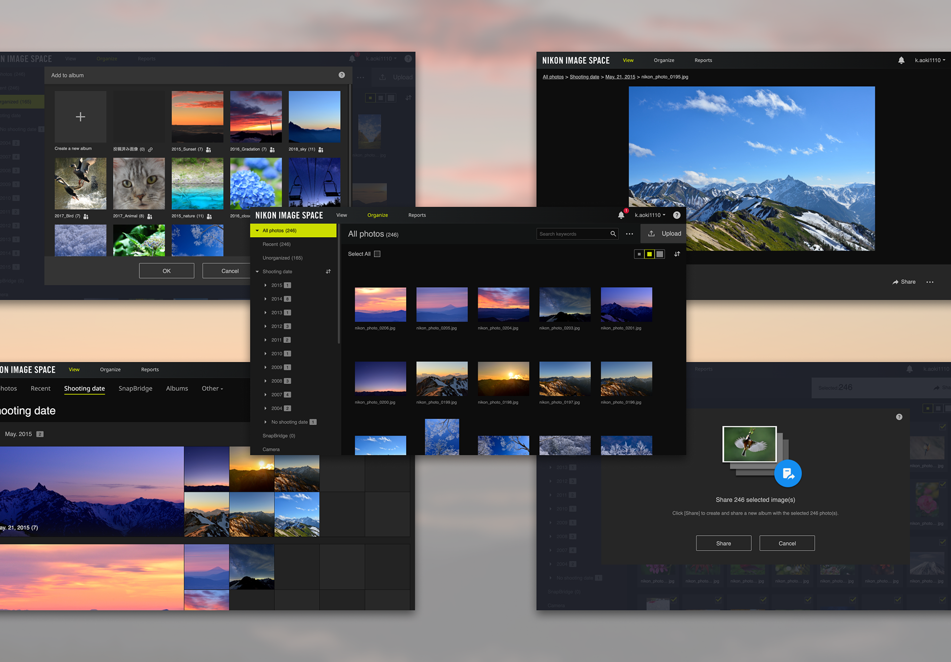Viewport: 951px width, 662px height.
Task: Open k.aoki1110 account dropdown in viewer window
Action: (x=930, y=60)
